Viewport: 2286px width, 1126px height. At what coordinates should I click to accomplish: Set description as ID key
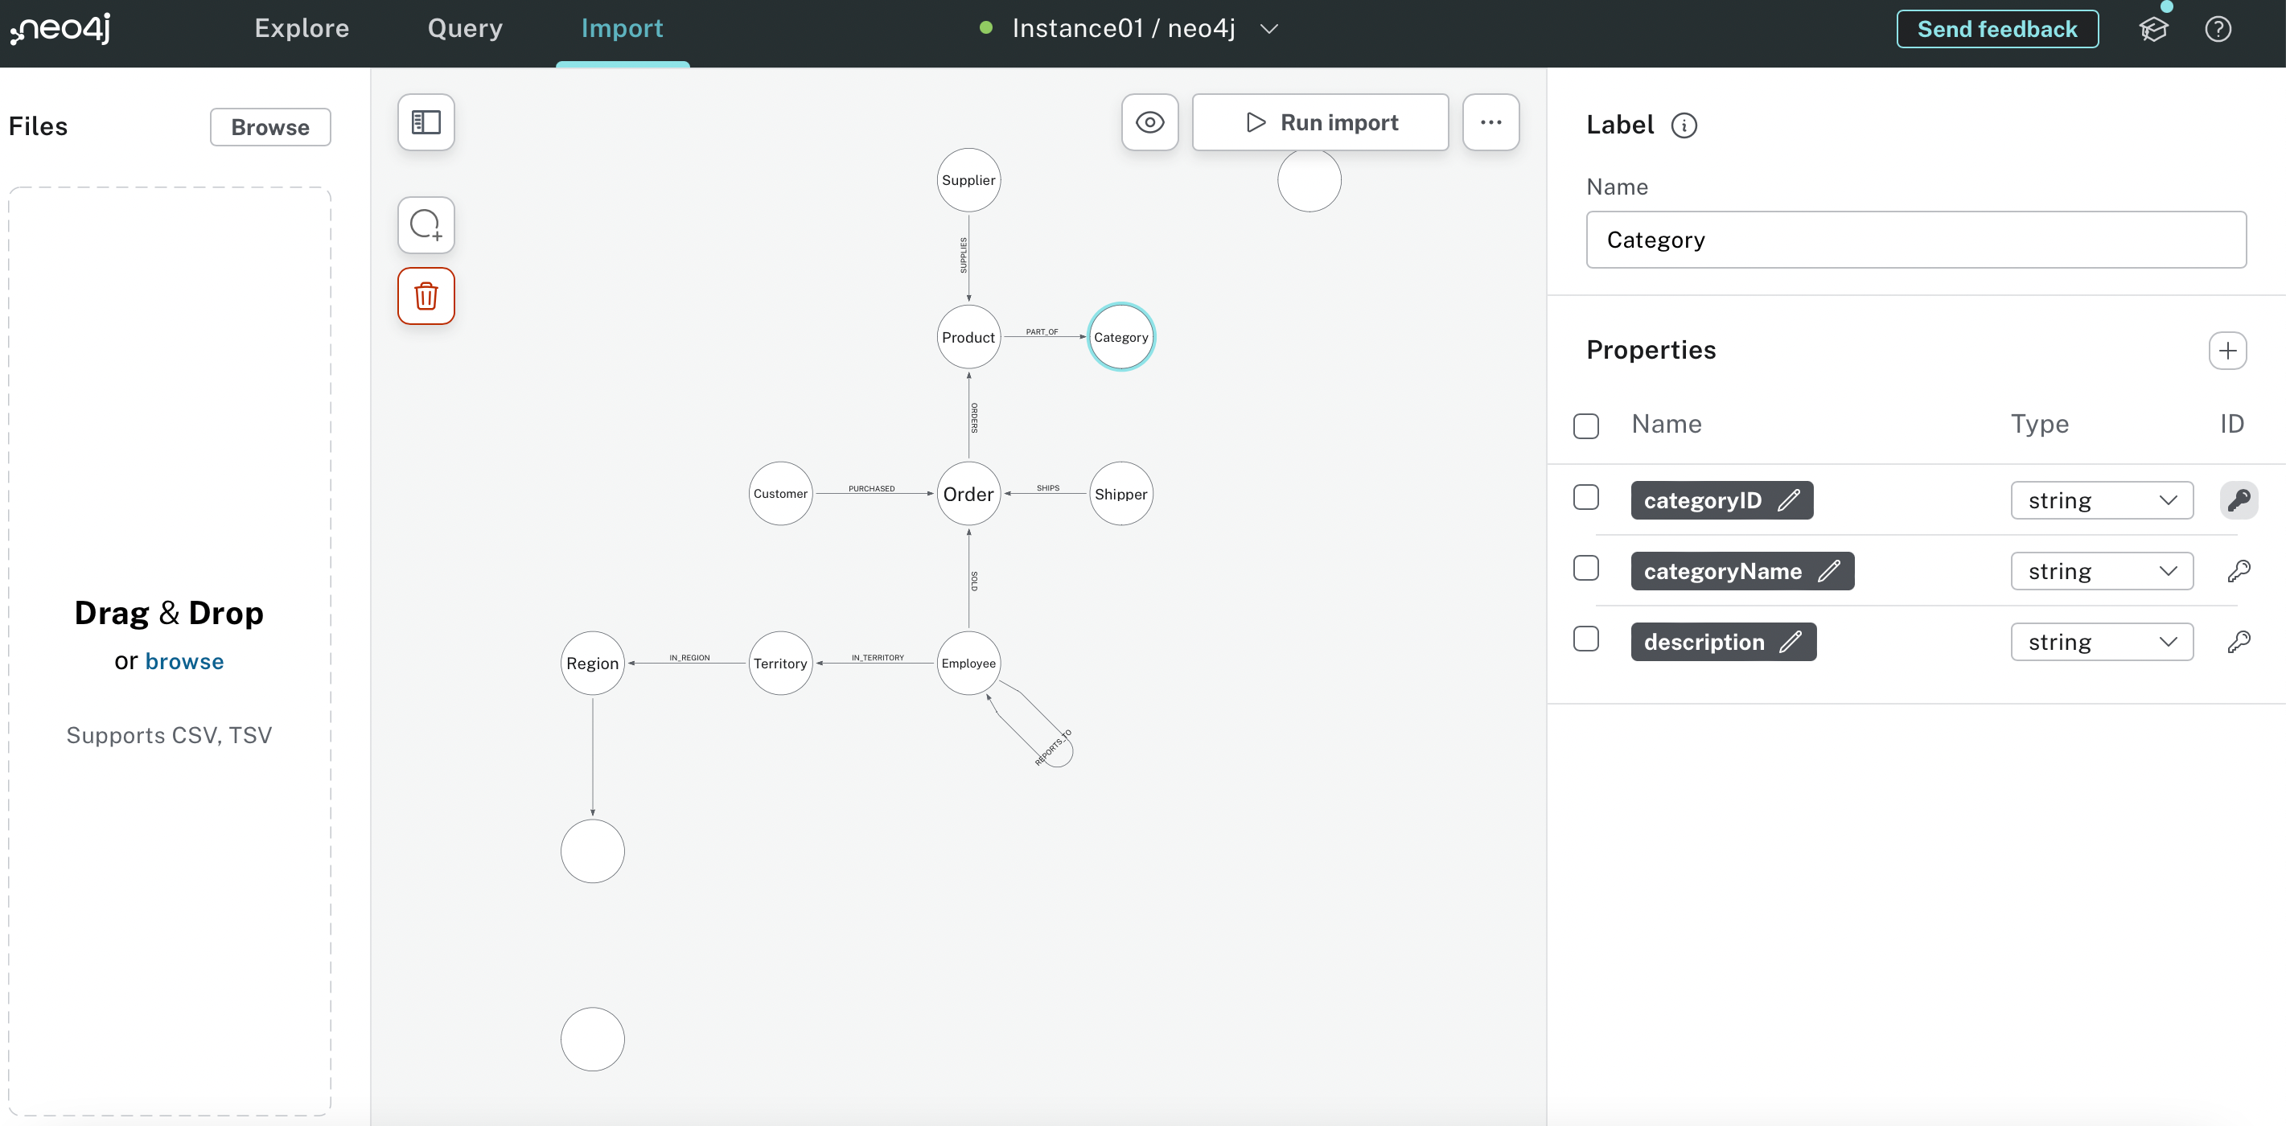pos(2238,643)
